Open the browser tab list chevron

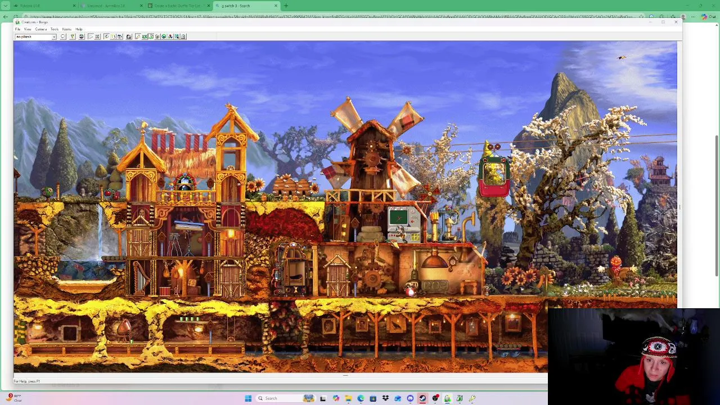[4, 6]
